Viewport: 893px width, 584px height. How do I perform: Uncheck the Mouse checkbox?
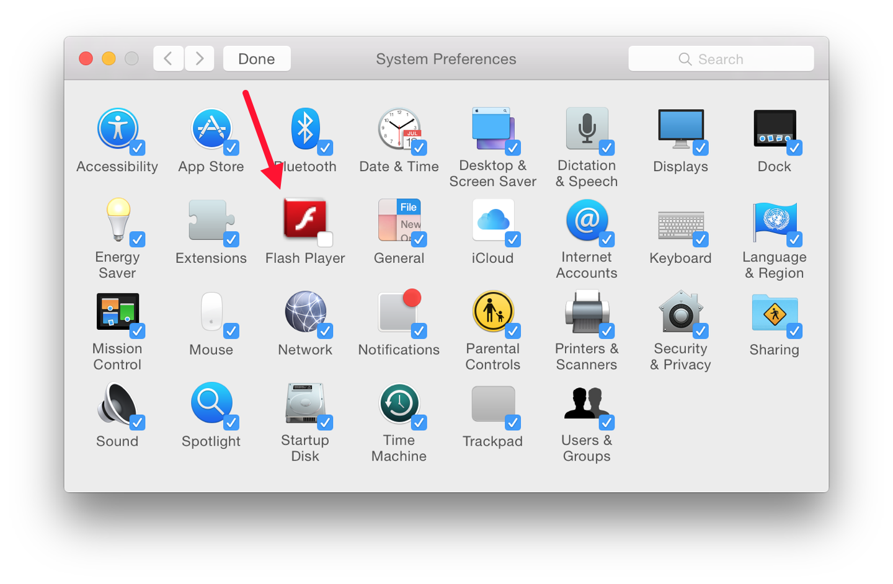pos(231,330)
